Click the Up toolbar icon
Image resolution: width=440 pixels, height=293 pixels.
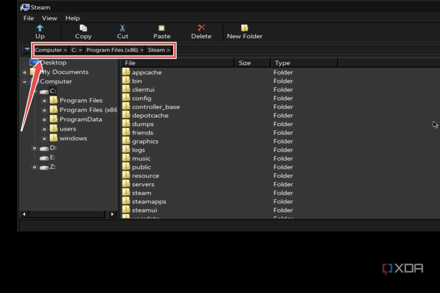click(40, 28)
